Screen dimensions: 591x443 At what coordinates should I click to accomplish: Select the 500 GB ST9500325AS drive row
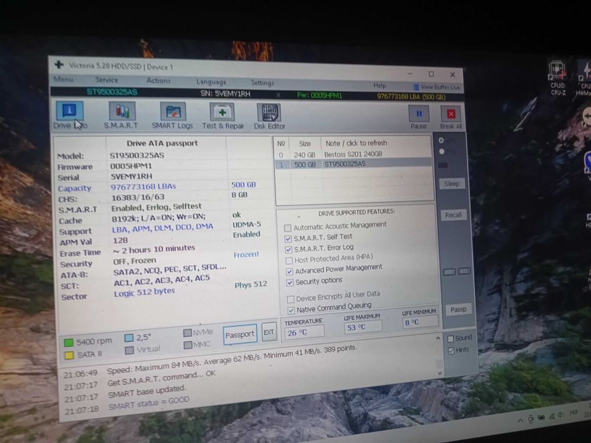coord(353,164)
